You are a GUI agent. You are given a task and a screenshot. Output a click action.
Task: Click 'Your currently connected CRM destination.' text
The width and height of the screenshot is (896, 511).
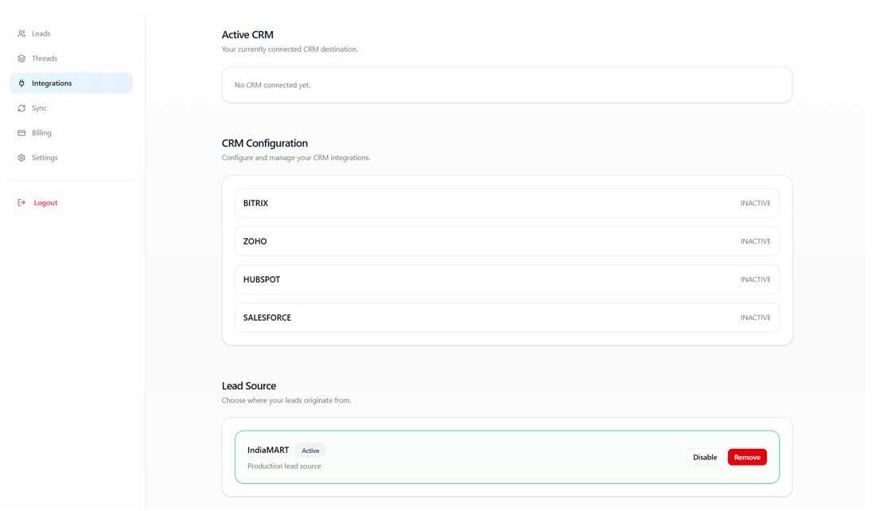(290, 49)
